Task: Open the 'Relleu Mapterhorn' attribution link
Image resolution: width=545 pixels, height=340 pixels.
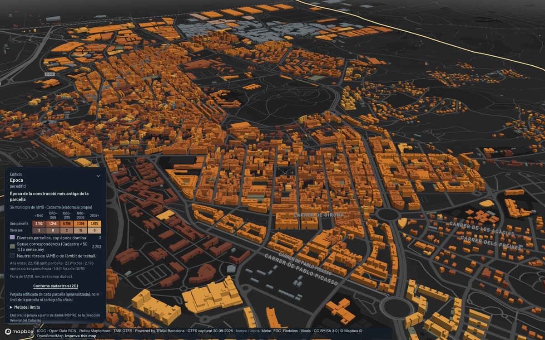Action: (94, 331)
